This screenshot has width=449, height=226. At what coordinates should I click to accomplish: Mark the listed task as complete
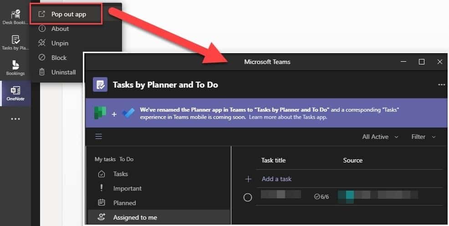tap(248, 197)
